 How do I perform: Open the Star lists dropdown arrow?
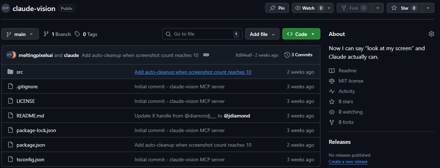tap(428, 8)
